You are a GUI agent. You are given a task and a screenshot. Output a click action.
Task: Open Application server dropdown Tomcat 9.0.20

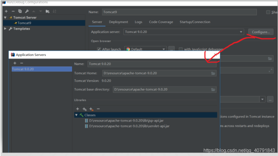[x=184, y=32]
